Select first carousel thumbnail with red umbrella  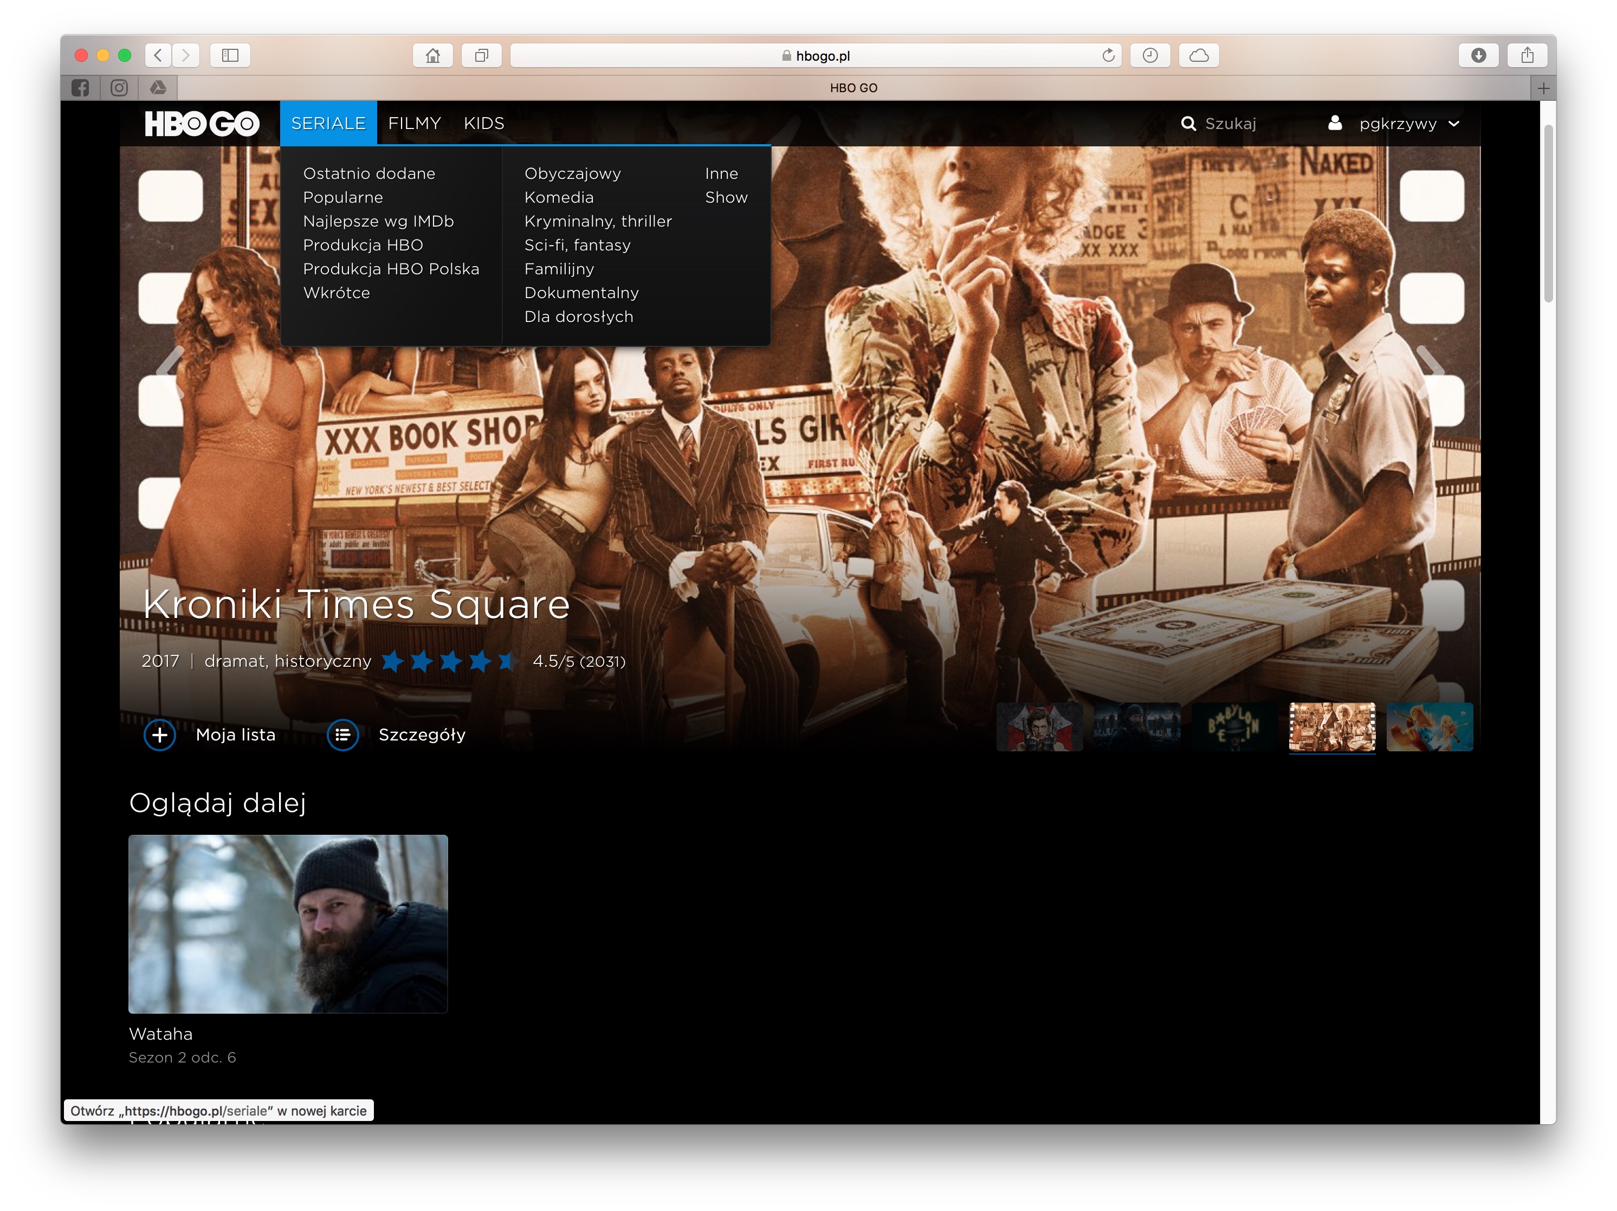tap(1039, 727)
